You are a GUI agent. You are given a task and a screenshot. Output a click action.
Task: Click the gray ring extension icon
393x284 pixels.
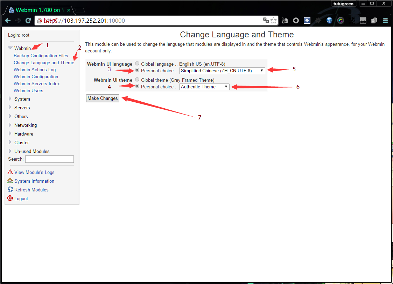296,21
